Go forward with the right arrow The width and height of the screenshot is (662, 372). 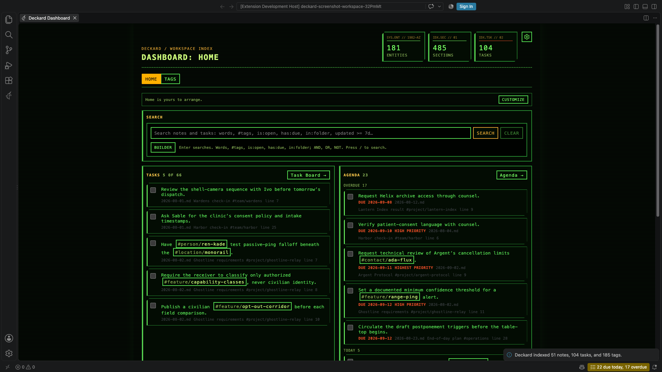231,7
